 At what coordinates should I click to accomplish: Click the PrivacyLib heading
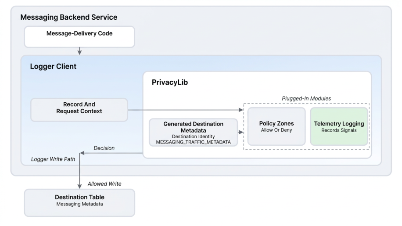(x=170, y=82)
